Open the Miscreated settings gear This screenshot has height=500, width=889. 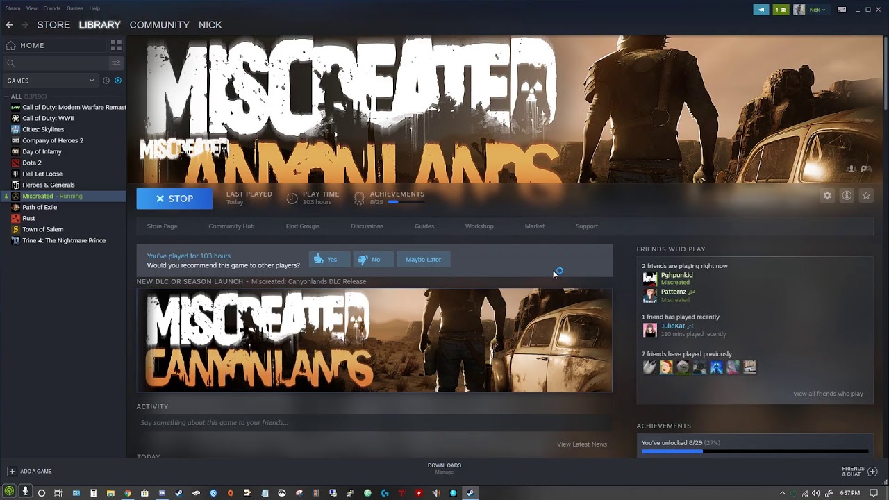point(827,196)
